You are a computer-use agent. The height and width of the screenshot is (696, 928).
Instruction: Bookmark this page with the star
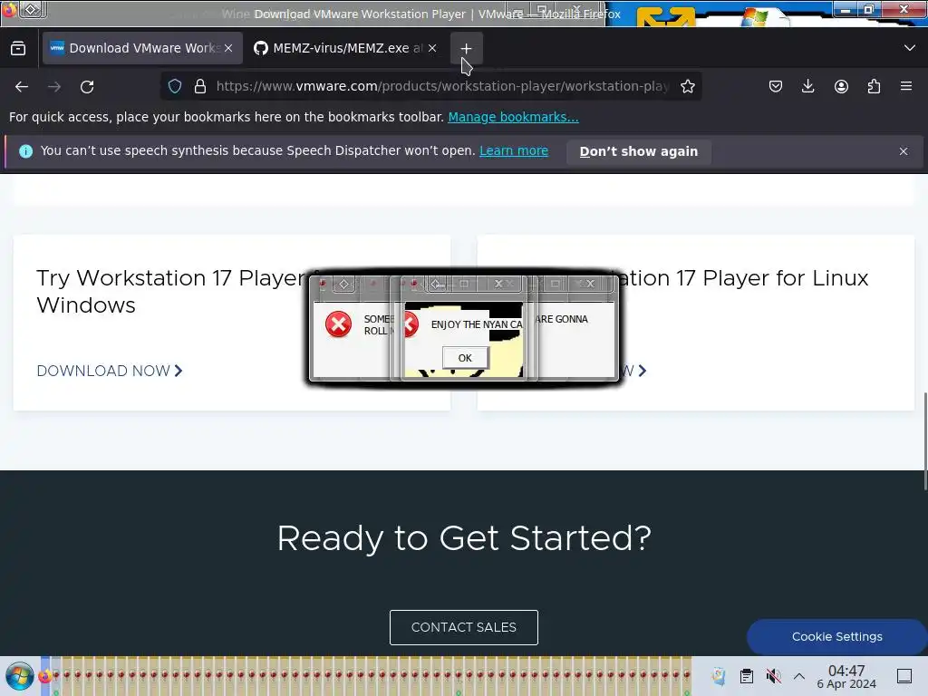(x=688, y=86)
